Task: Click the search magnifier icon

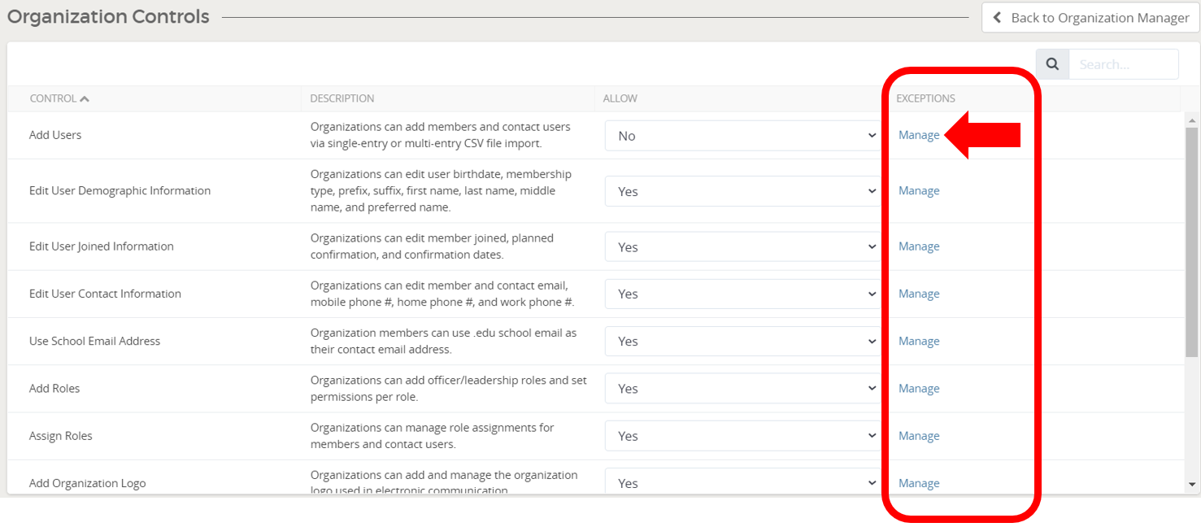Action: (1051, 63)
